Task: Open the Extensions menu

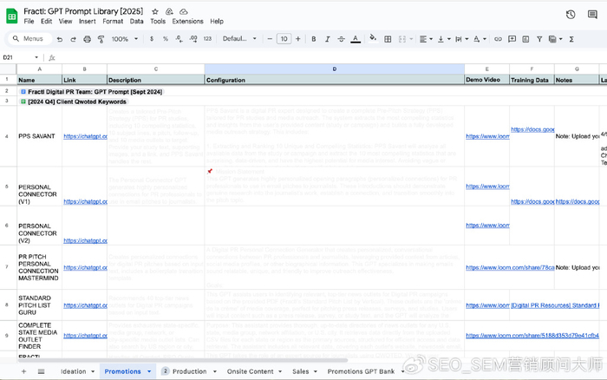Action: click(x=187, y=21)
